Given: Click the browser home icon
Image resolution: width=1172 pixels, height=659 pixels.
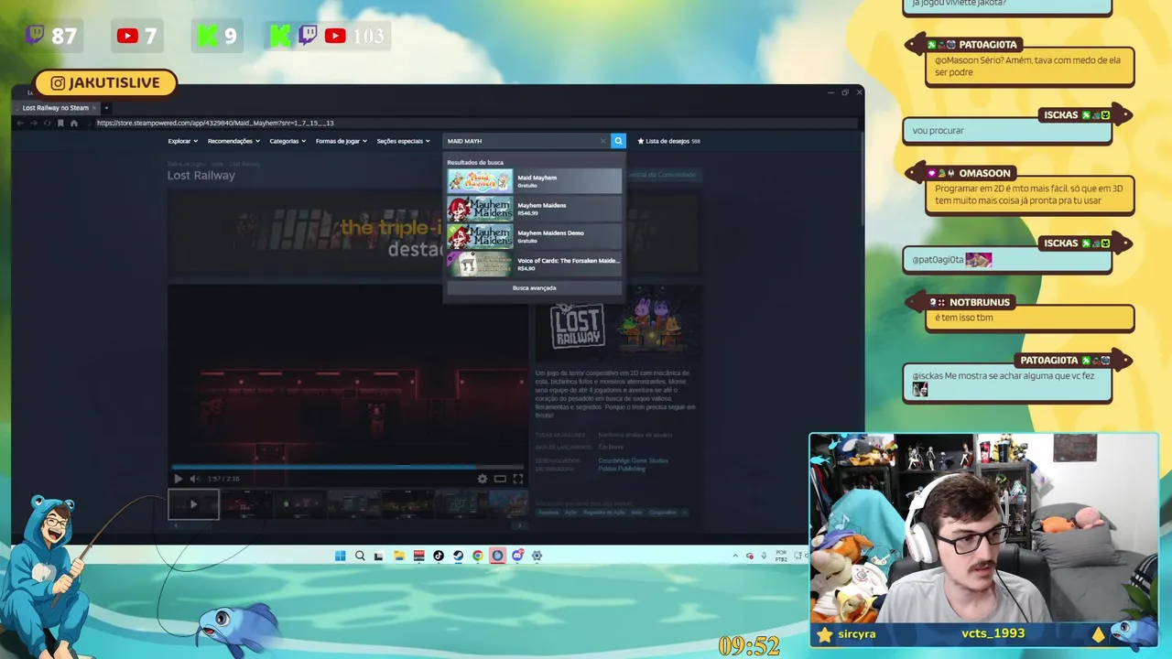Looking at the screenshot, I should point(74,123).
